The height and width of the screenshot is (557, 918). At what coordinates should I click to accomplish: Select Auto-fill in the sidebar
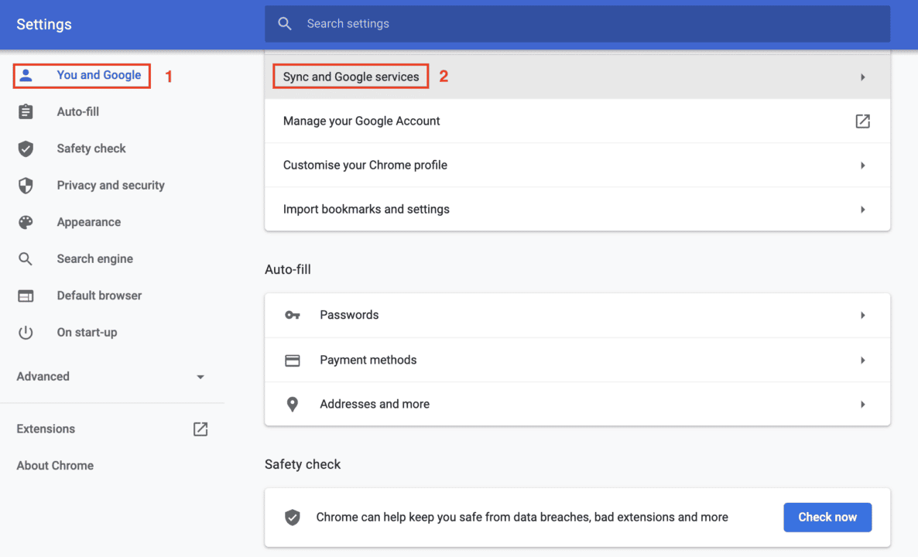pyautogui.click(x=78, y=111)
